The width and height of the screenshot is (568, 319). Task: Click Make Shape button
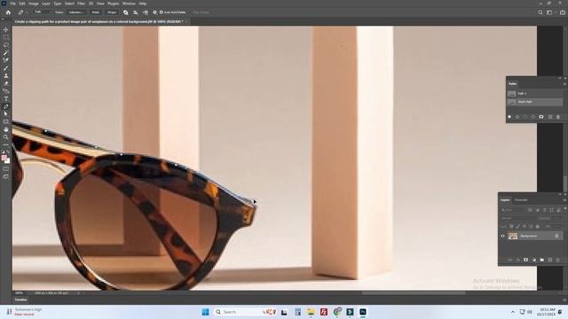tap(112, 12)
